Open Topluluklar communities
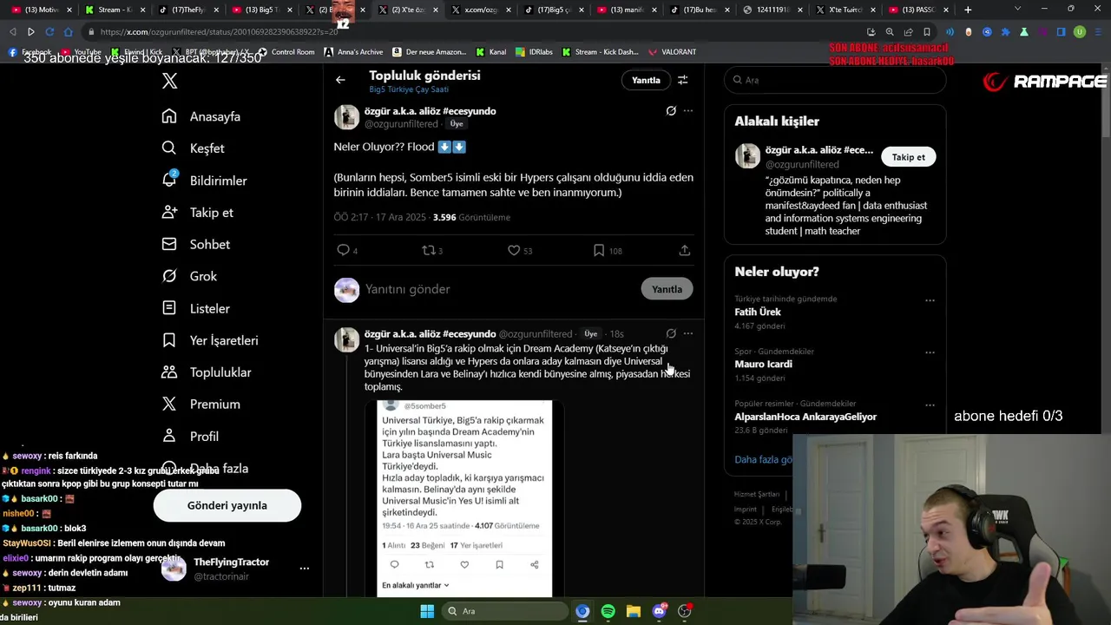The width and height of the screenshot is (1111, 625). click(x=207, y=372)
